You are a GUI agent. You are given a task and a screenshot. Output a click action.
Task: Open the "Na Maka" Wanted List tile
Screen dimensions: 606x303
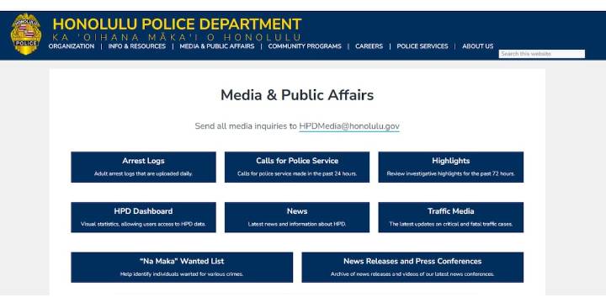coord(182,267)
